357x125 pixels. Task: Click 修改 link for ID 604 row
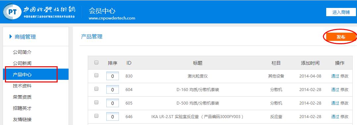(344, 90)
